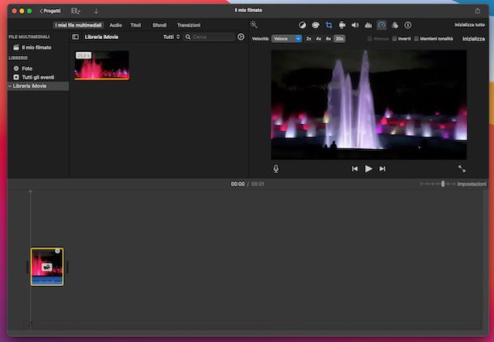Click the playhead marker at timeline start
The image size is (494, 342).
click(x=30, y=191)
